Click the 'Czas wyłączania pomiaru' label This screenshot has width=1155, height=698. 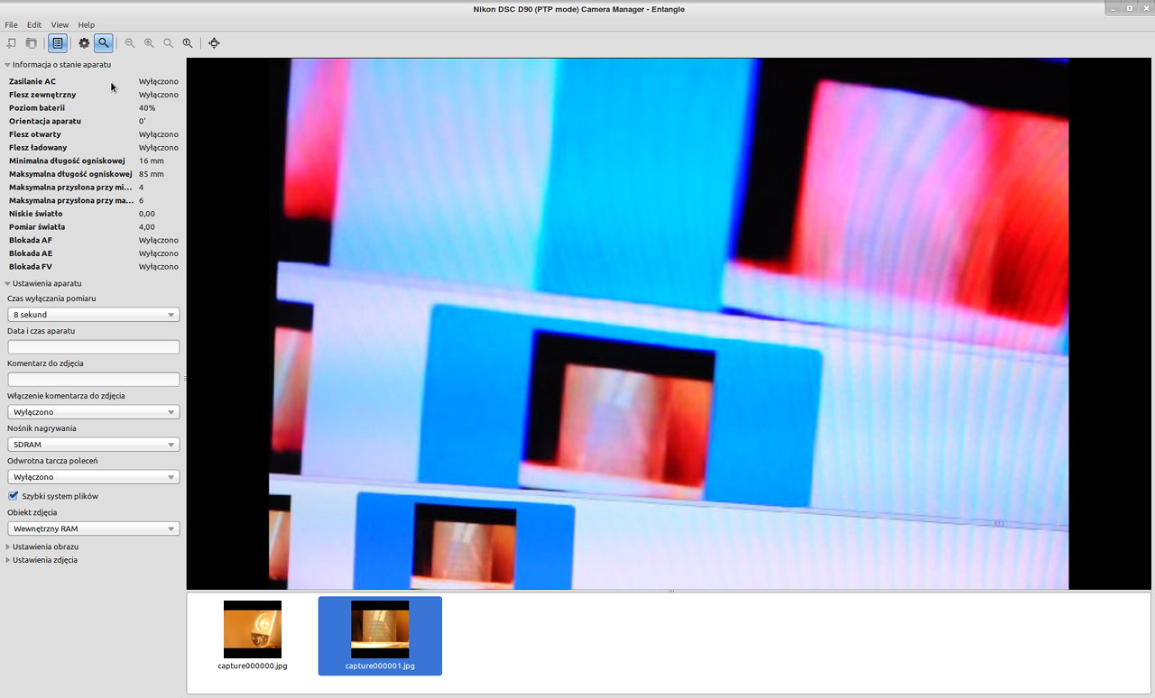[51, 298]
